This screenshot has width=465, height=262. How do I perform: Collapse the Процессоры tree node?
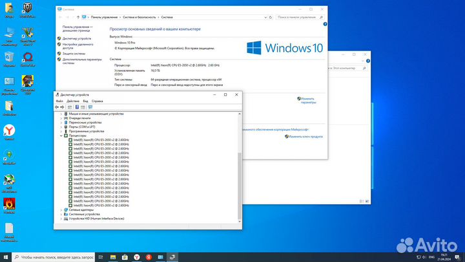tap(61, 136)
